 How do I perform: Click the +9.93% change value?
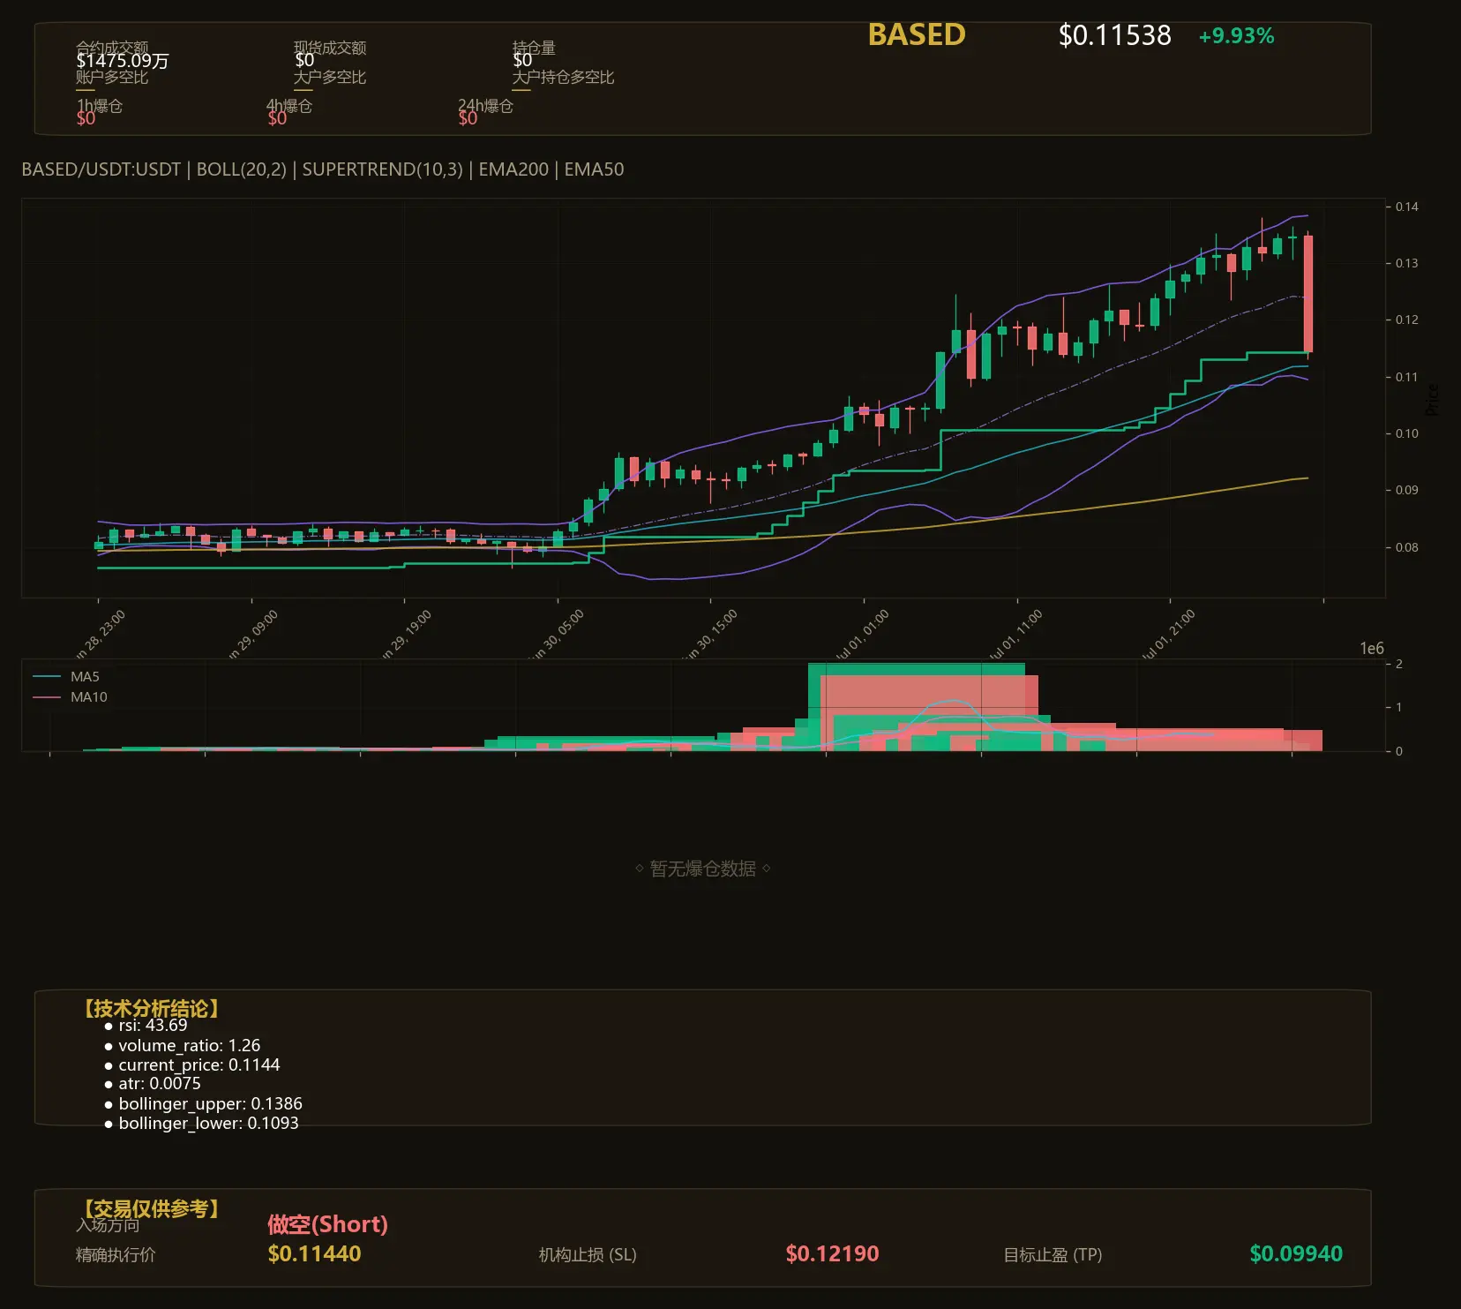pos(1236,36)
